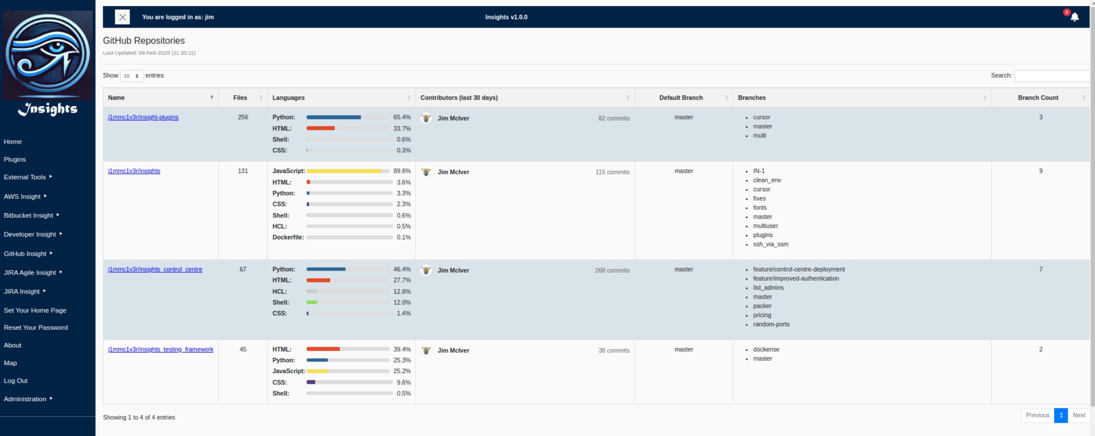This screenshot has height=436, width=1095.
Task: Click Log Out
Action: [16, 381]
